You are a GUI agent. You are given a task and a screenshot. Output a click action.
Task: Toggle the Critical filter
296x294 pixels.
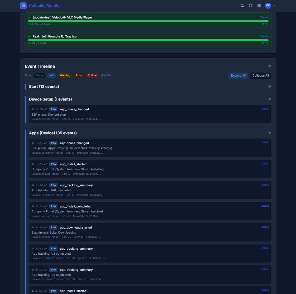[92, 75]
